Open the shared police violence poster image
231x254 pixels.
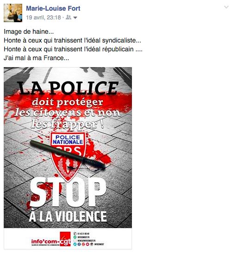click(68, 158)
